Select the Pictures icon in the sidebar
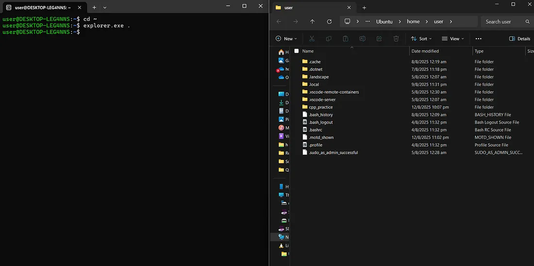Screen dimensions: 534x266 [281, 119]
